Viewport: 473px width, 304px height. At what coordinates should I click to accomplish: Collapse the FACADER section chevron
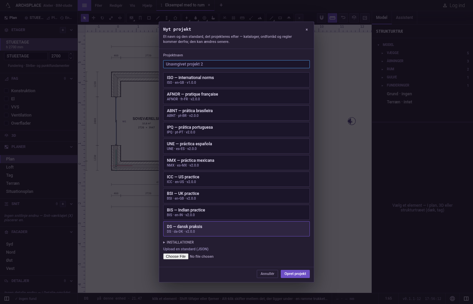[x=71, y=232]
